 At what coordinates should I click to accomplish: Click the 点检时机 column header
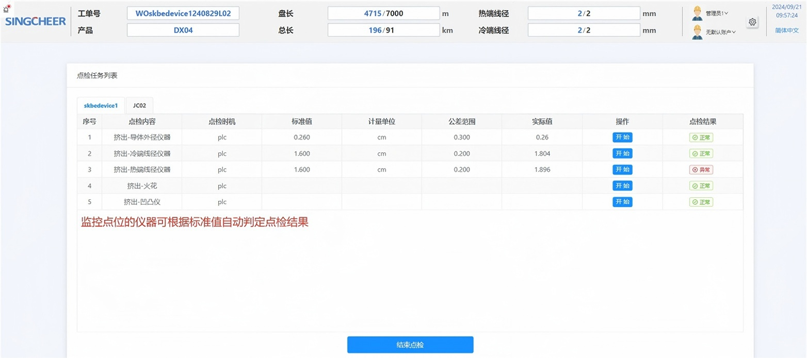[x=222, y=122]
